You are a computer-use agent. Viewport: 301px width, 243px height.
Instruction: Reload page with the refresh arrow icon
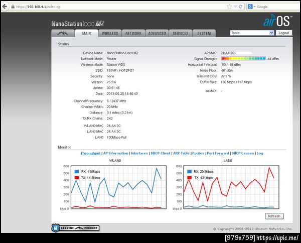point(240,7)
